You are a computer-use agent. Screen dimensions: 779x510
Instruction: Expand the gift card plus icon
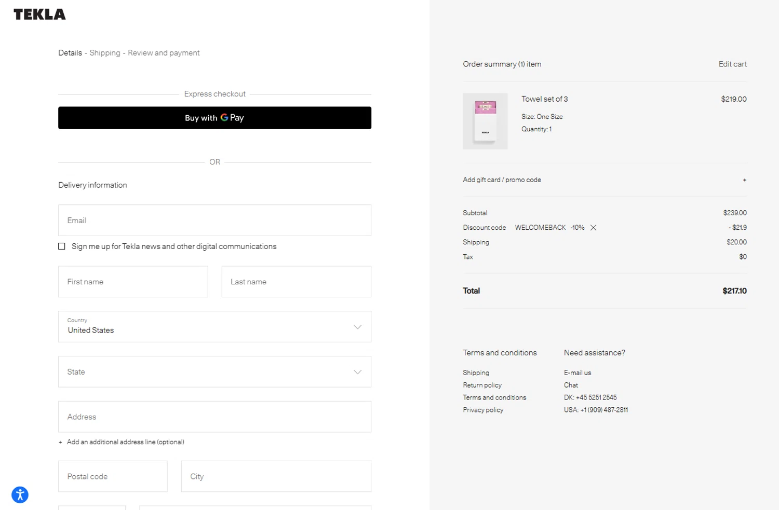(744, 180)
